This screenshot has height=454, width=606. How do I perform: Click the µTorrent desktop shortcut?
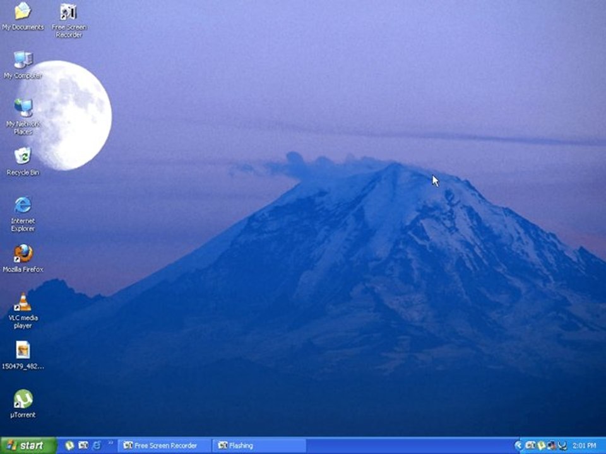coord(23,404)
